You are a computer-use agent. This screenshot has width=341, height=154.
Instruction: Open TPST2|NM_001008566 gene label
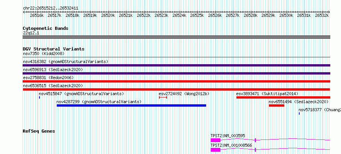tap(231, 145)
